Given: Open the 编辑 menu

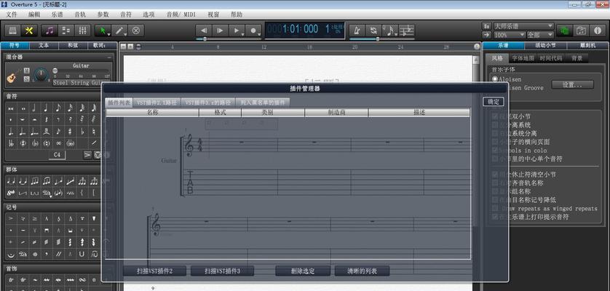Looking at the screenshot, I should point(34,15).
